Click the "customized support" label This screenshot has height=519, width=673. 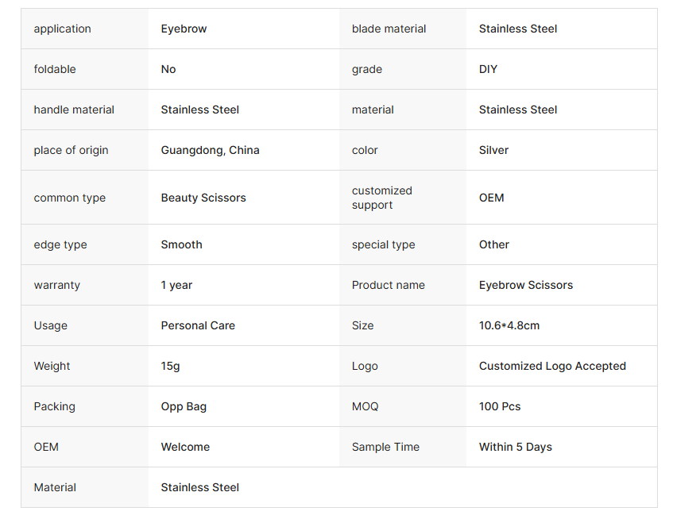click(382, 198)
